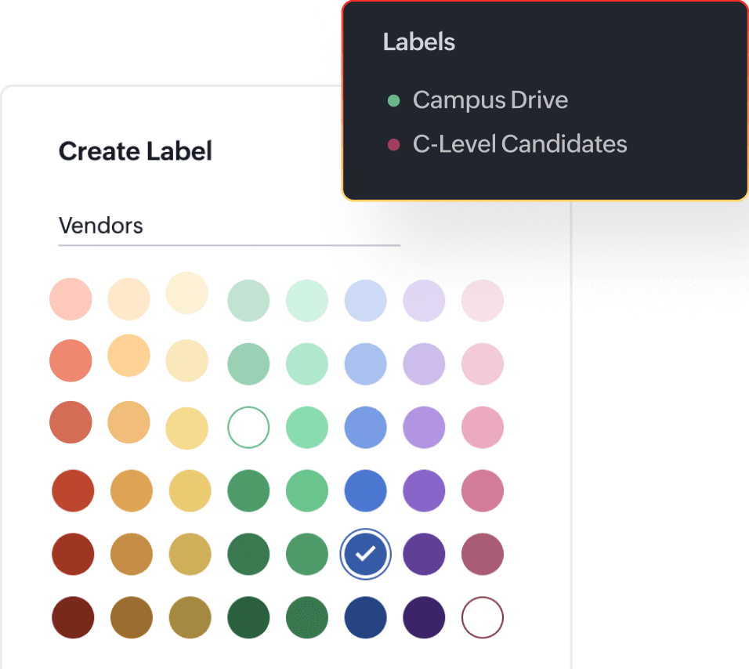Choose the navy blue swatch in bottom row
This screenshot has width=749, height=669.
coord(365,618)
